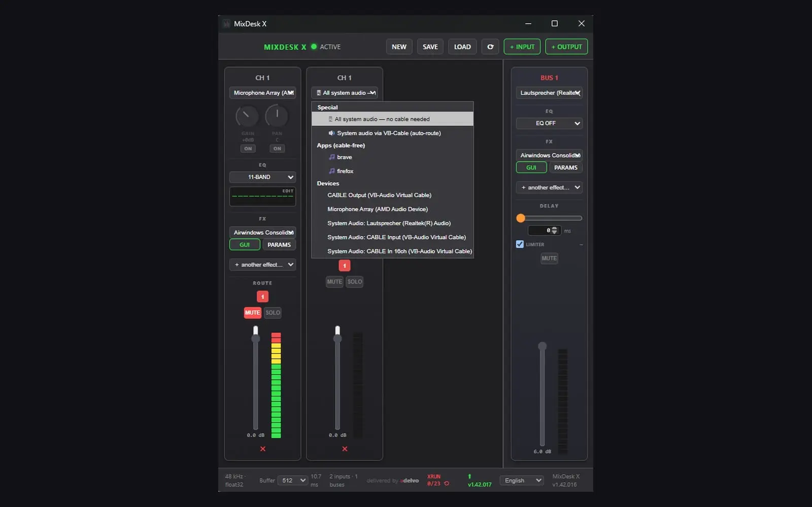812x507 pixels.
Task: Choose 'System Audio: CABLE In 16ch' device
Action: pyautogui.click(x=392, y=251)
